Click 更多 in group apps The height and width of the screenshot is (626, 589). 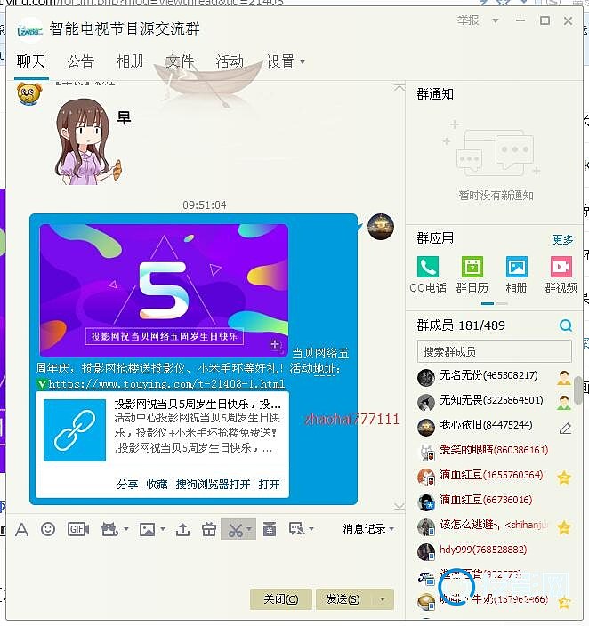(x=562, y=239)
